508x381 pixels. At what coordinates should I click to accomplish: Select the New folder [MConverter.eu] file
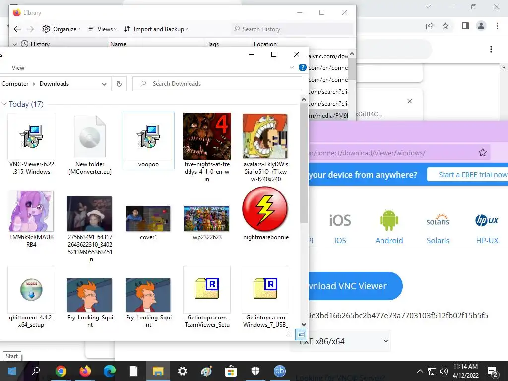point(90,144)
